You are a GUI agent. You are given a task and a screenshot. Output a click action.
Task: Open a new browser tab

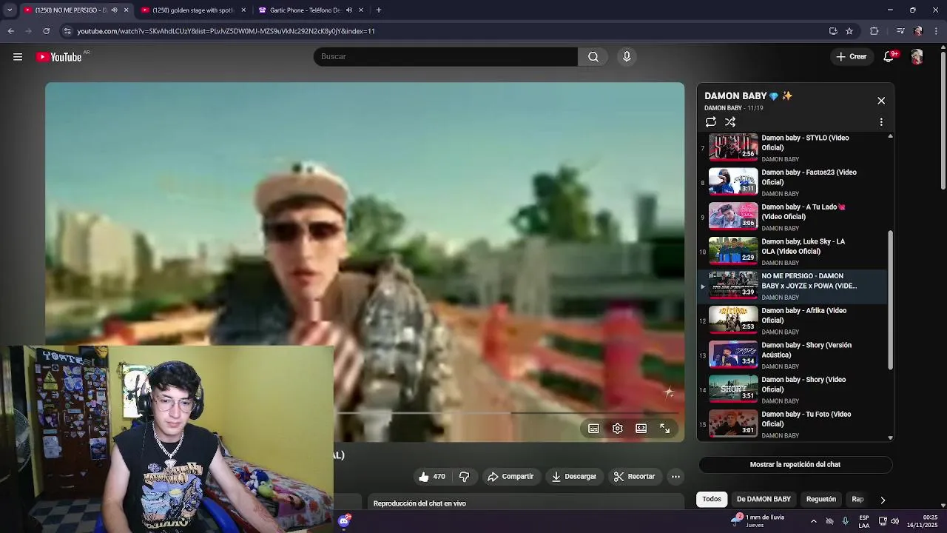click(x=379, y=10)
